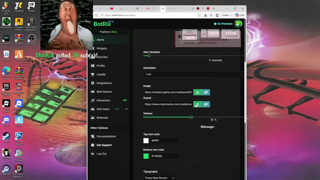Open the Animation dropdown showing Fade

[x=194, y=74]
